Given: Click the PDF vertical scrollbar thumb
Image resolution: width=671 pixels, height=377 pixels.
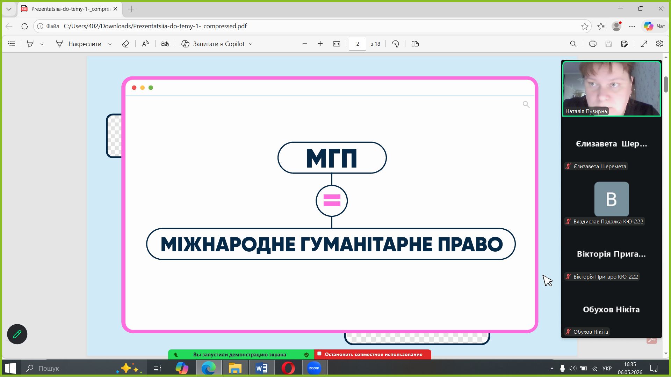Looking at the screenshot, I should click(x=666, y=84).
